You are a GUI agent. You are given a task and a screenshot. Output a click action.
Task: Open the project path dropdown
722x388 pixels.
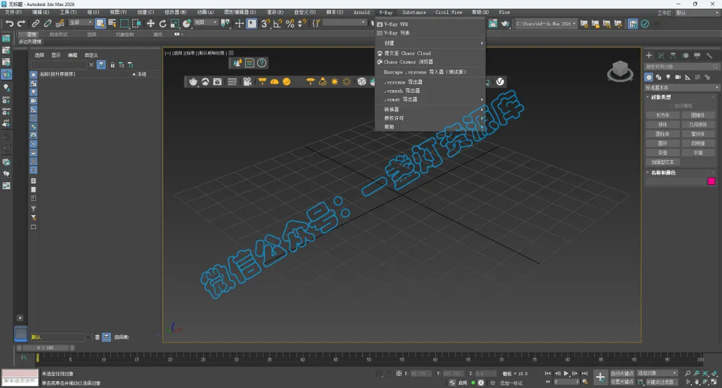[x=546, y=23]
